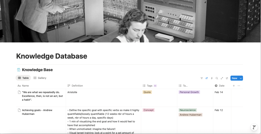Open database full page with expand arrows
The width and height of the screenshot is (261, 134).
[222, 78]
